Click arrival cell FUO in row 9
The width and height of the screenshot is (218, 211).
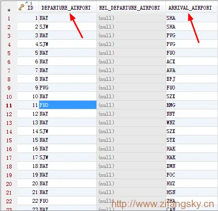click(192, 88)
